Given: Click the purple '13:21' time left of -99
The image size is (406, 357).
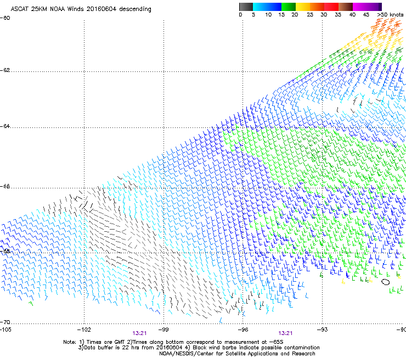Looking at the screenshot, I should (139, 333).
